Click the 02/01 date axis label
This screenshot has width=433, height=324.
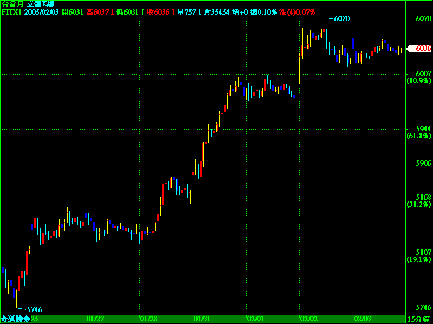[x=255, y=319]
